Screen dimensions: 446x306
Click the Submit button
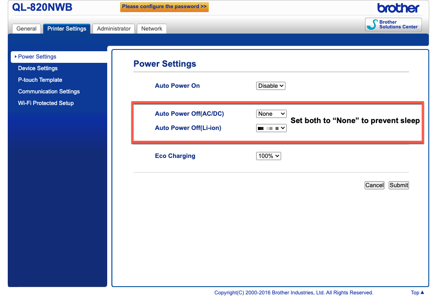[x=399, y=185]
